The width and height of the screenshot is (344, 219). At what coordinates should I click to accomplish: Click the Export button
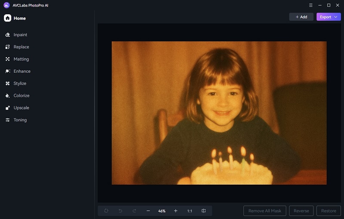[329, 17]
